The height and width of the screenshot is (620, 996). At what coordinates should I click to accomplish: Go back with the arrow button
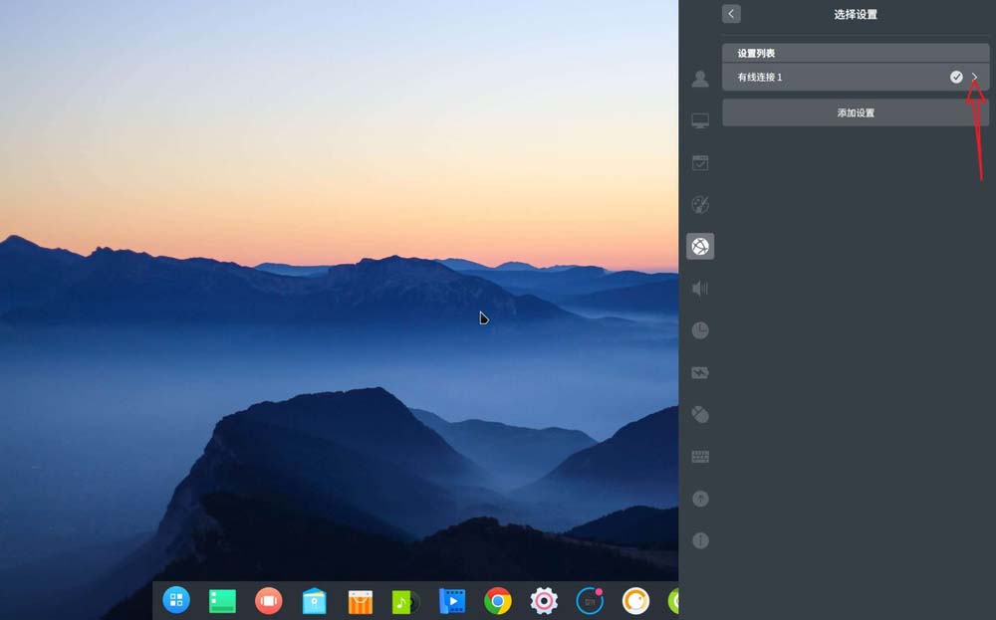point(731,14)
